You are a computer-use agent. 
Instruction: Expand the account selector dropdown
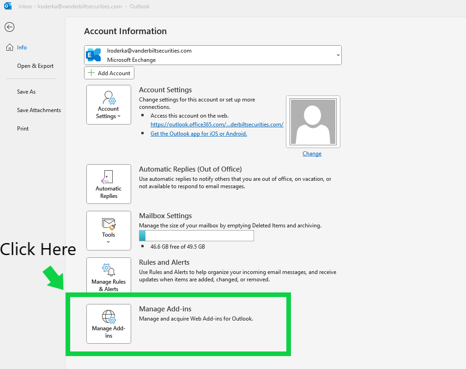338,55
